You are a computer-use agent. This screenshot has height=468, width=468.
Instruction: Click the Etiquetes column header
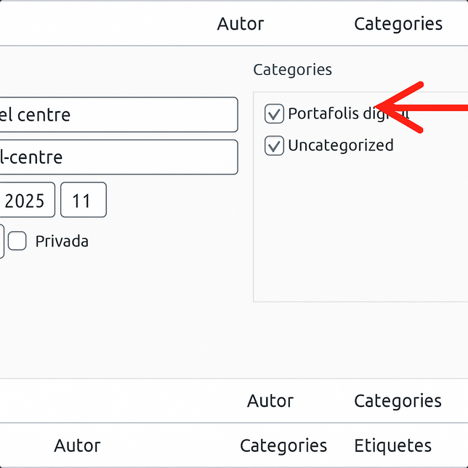click(392, 445)
